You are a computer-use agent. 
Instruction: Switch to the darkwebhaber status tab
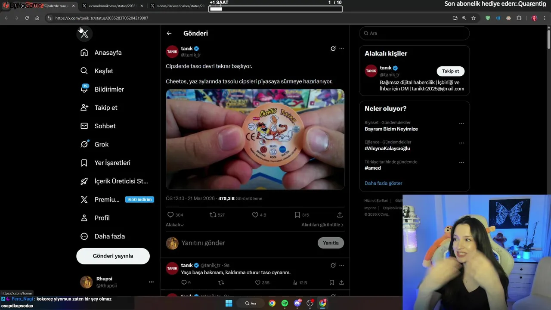[x=177, y=6]
